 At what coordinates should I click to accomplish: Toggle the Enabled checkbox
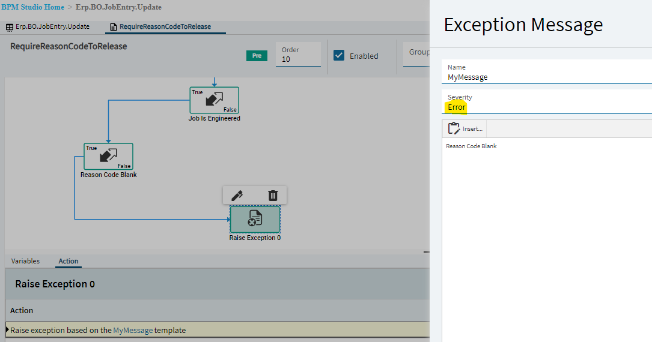tap(339, 55)
